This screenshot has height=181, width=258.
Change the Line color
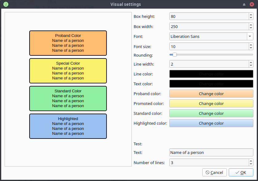(211, 74)
